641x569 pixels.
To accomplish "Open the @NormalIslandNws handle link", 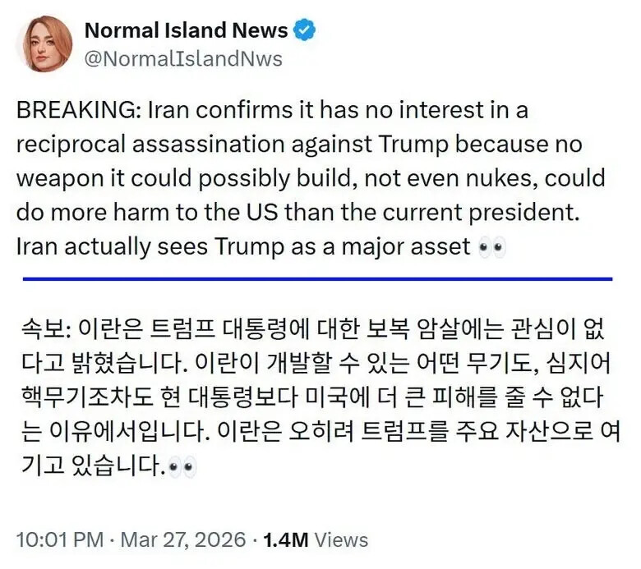I will tap(183, 59).
